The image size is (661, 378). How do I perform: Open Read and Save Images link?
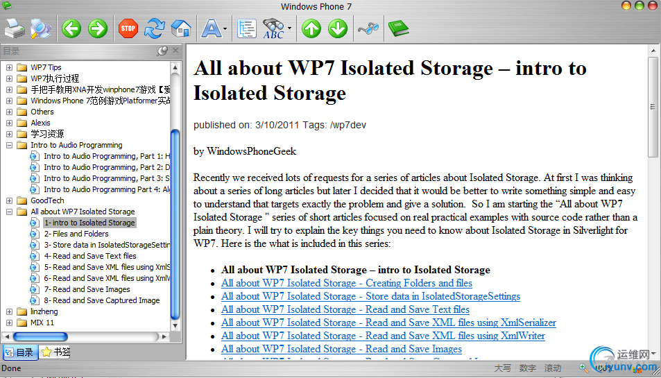tap(341, 349)
